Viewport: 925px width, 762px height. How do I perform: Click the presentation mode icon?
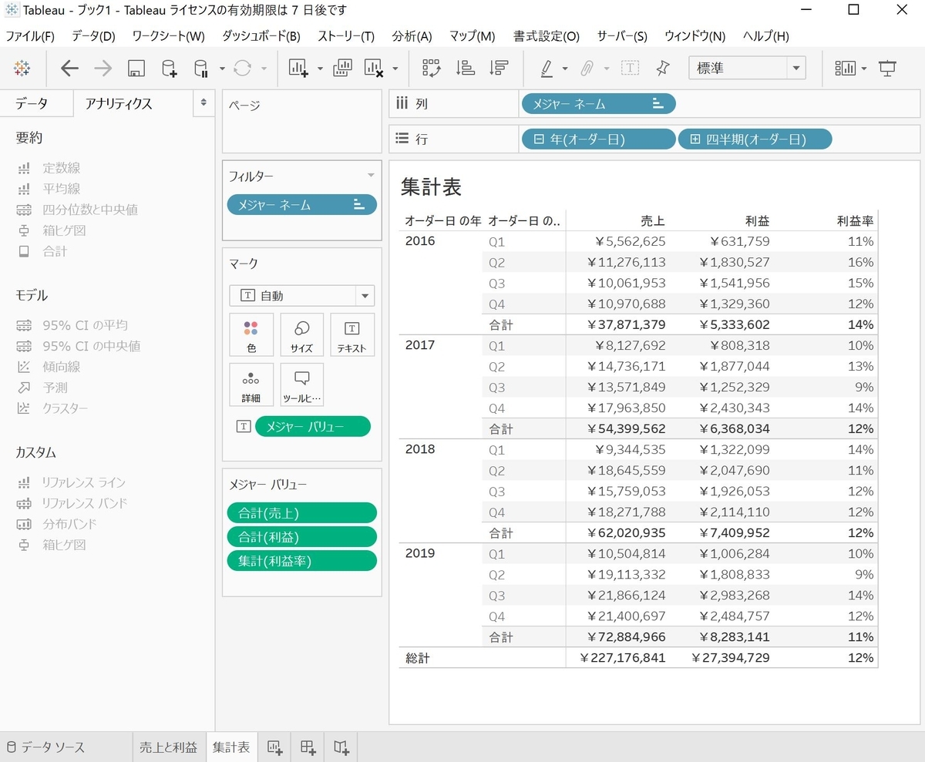click(x=887, y=68)
